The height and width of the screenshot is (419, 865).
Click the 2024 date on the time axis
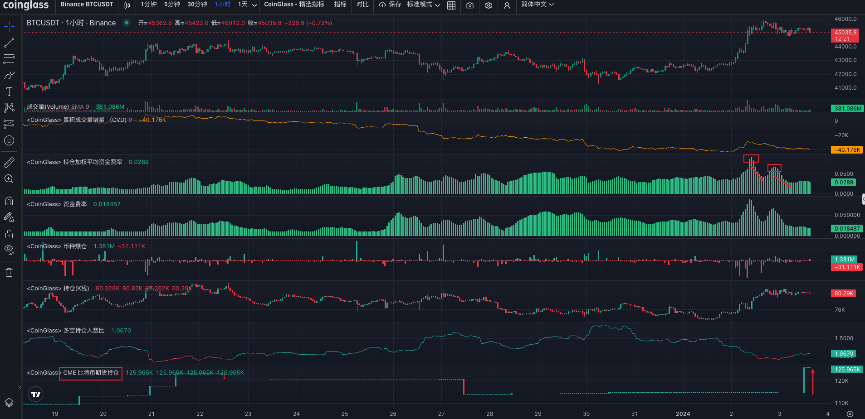(x=683, y=414)
